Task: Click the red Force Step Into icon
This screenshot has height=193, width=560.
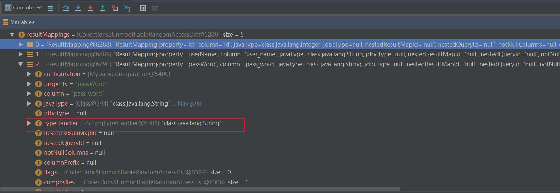Action: [x=90, y=8]
